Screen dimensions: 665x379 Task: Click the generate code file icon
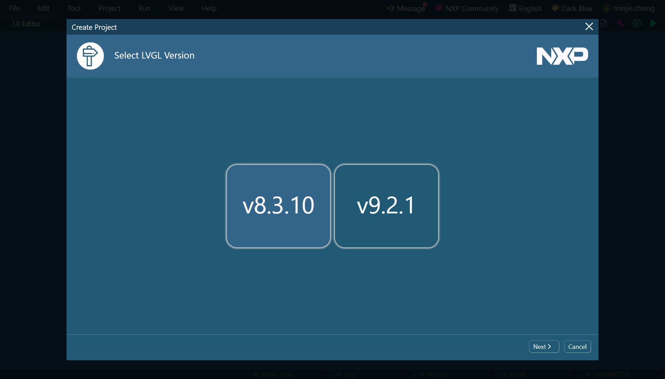(604, 24)
